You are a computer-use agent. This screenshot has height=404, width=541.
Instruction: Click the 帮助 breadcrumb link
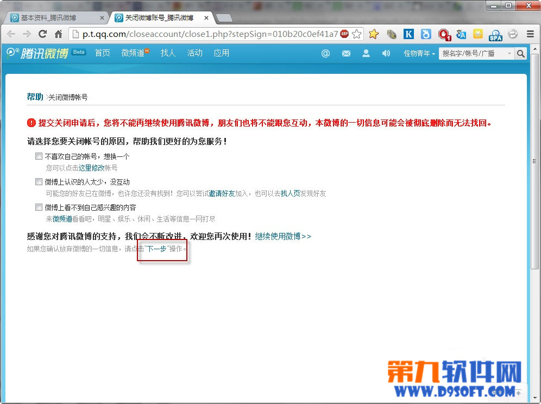(x=35, y=97)
